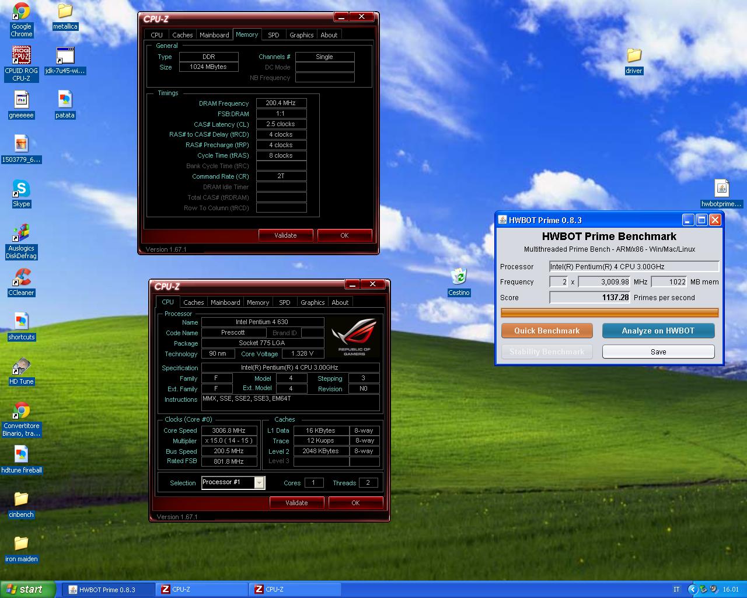Click OK in the lower CPU-Z window

pyautogui.click(x=355, y=503)
